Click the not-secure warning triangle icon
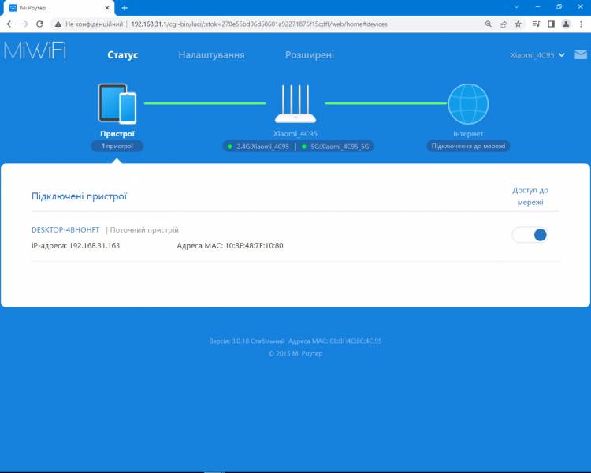 coord(58,24)
